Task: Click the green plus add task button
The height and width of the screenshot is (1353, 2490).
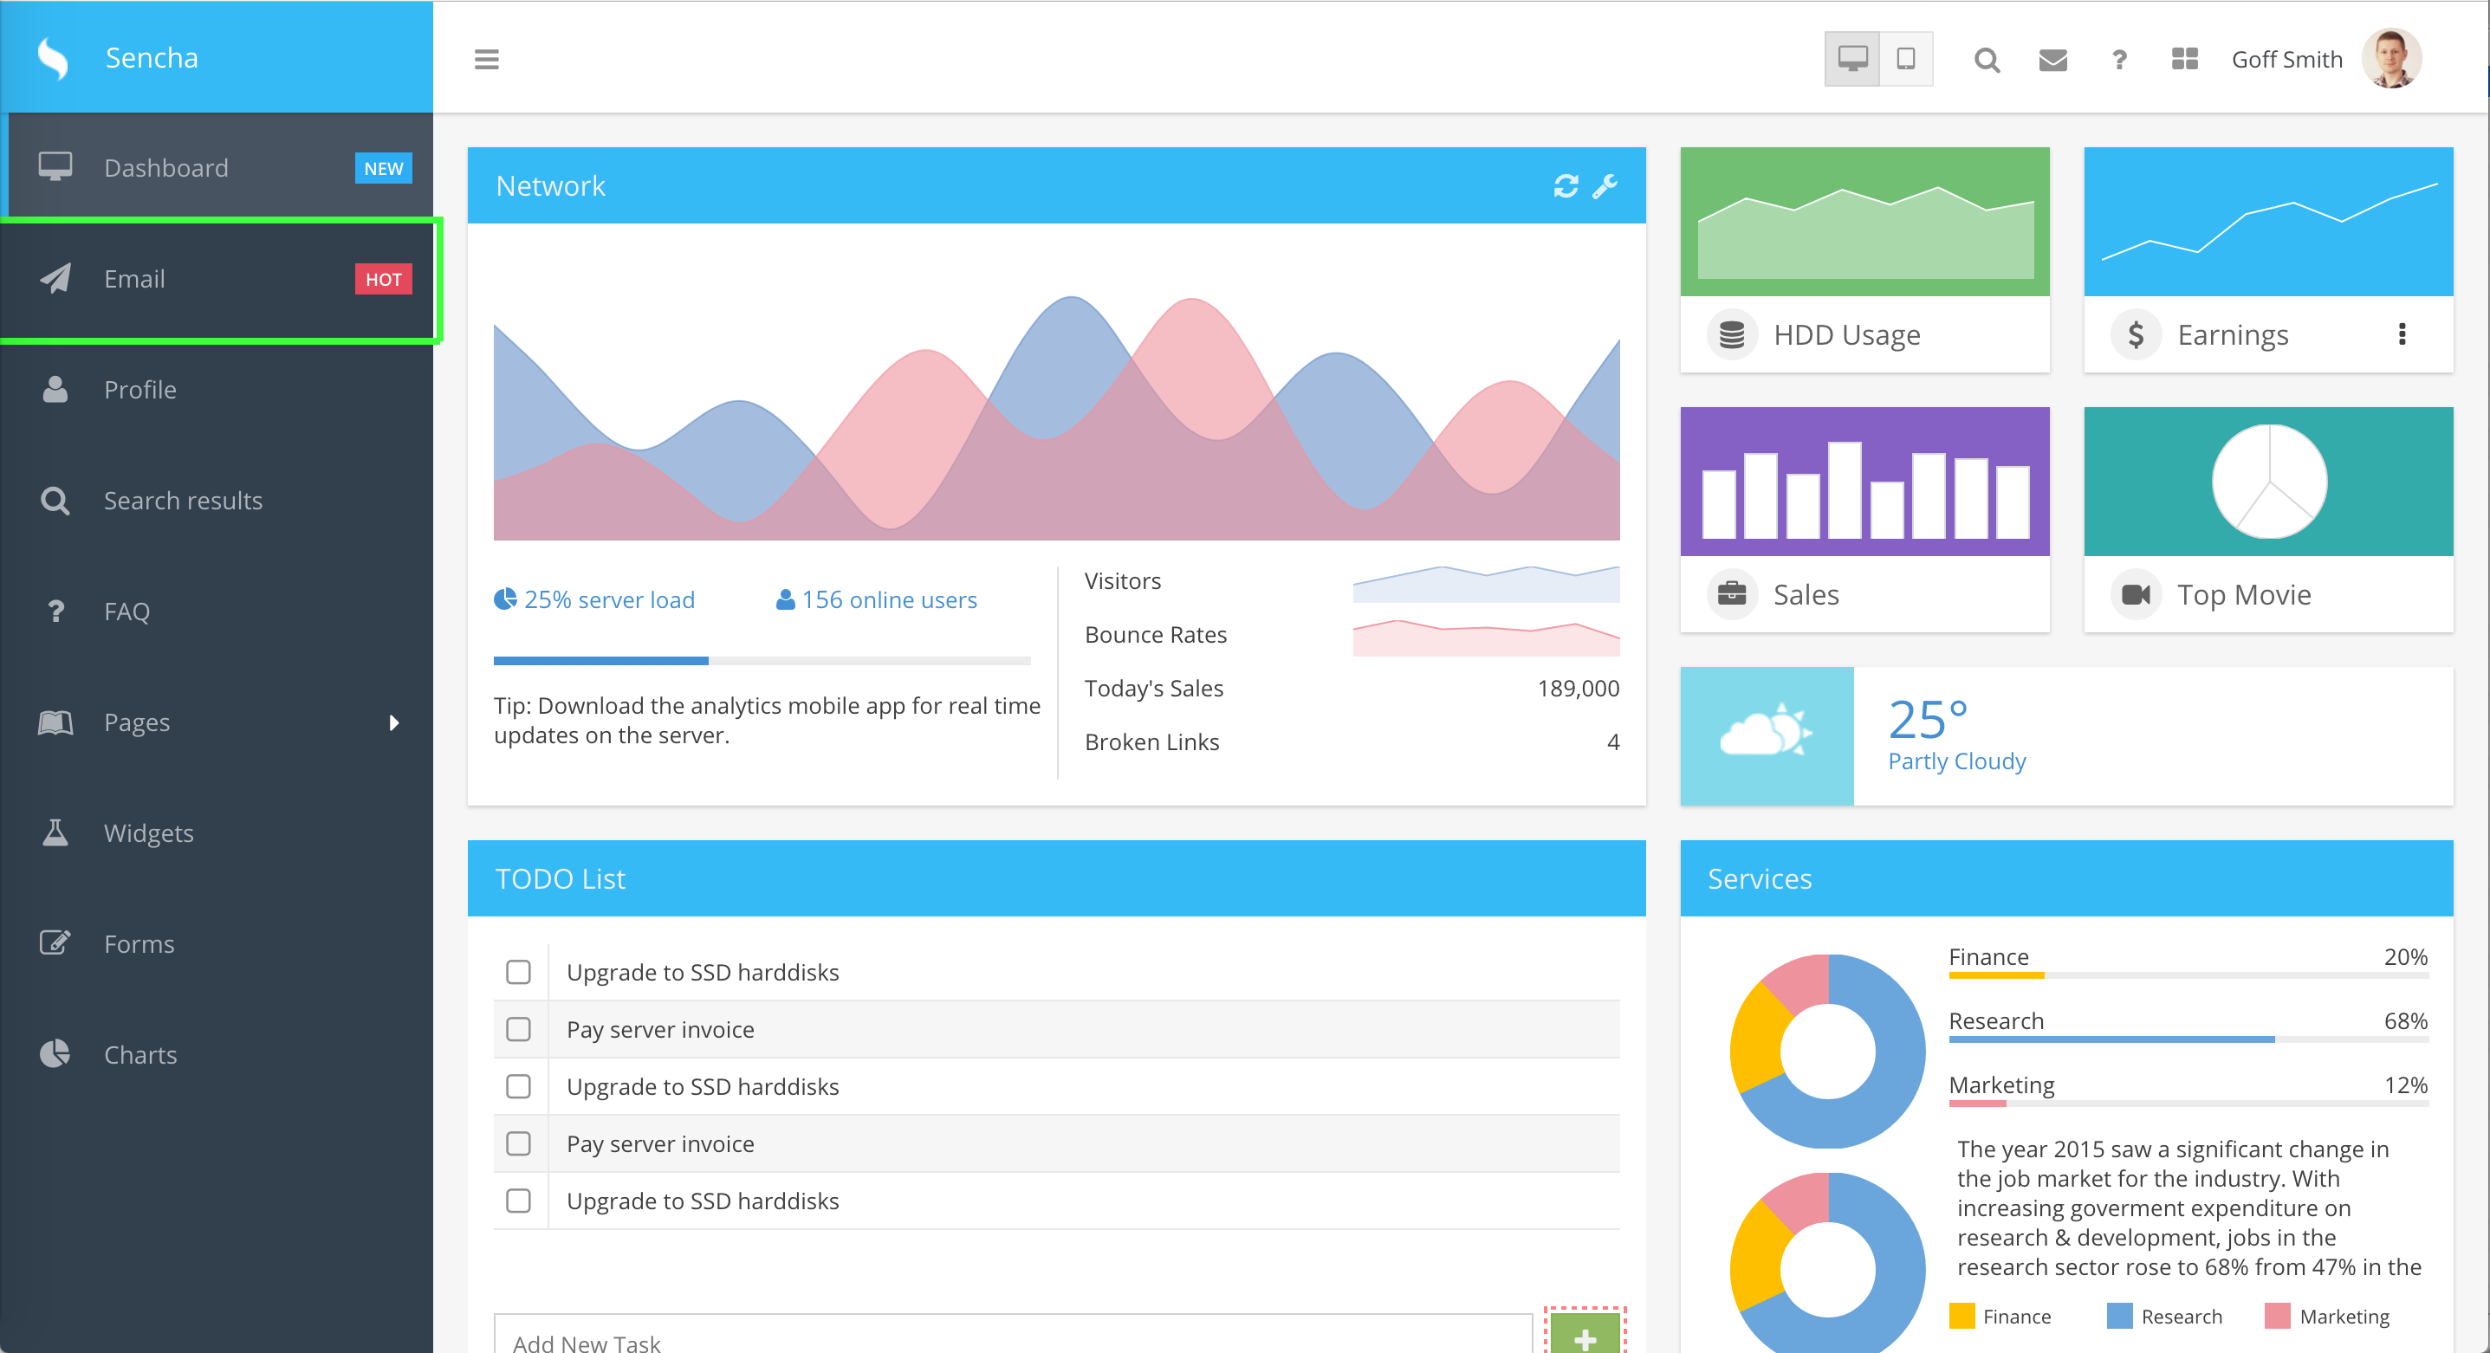Action: point(1585,1337)
